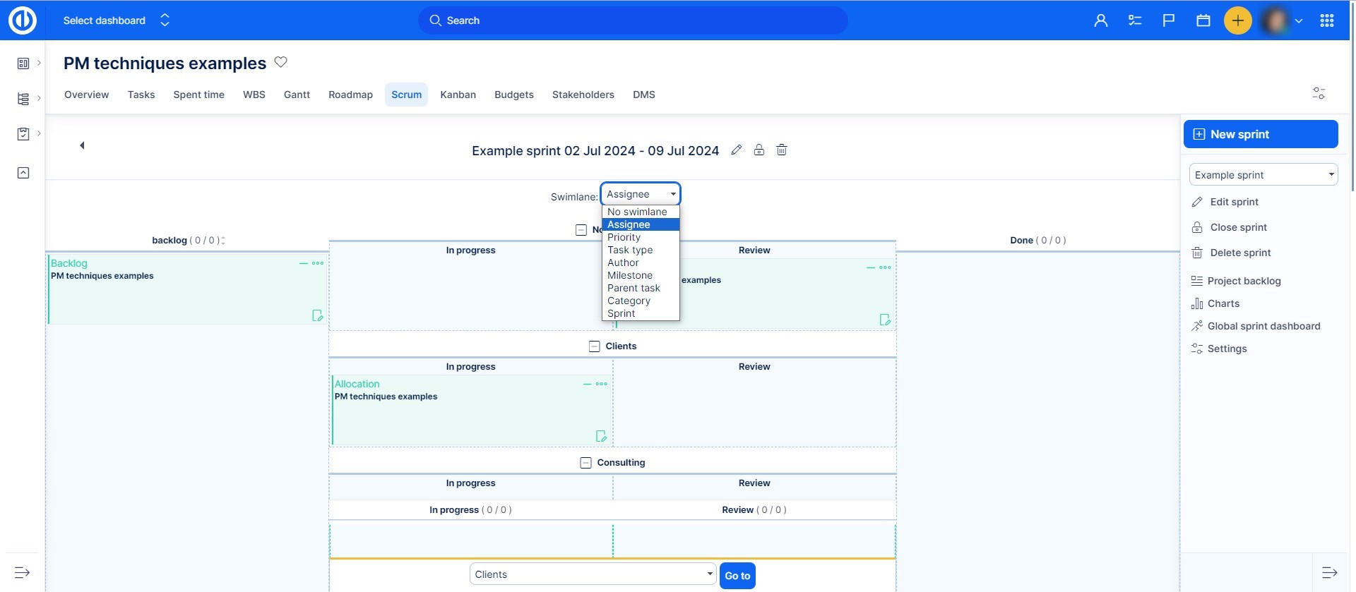Open the user profile icon in header
Image resolution: width=1356 pixels, height=592 pixels.
click(x=1100, y=20)
